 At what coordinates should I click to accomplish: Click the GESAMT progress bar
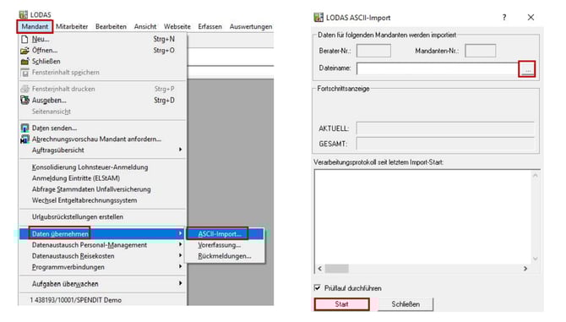445,144
